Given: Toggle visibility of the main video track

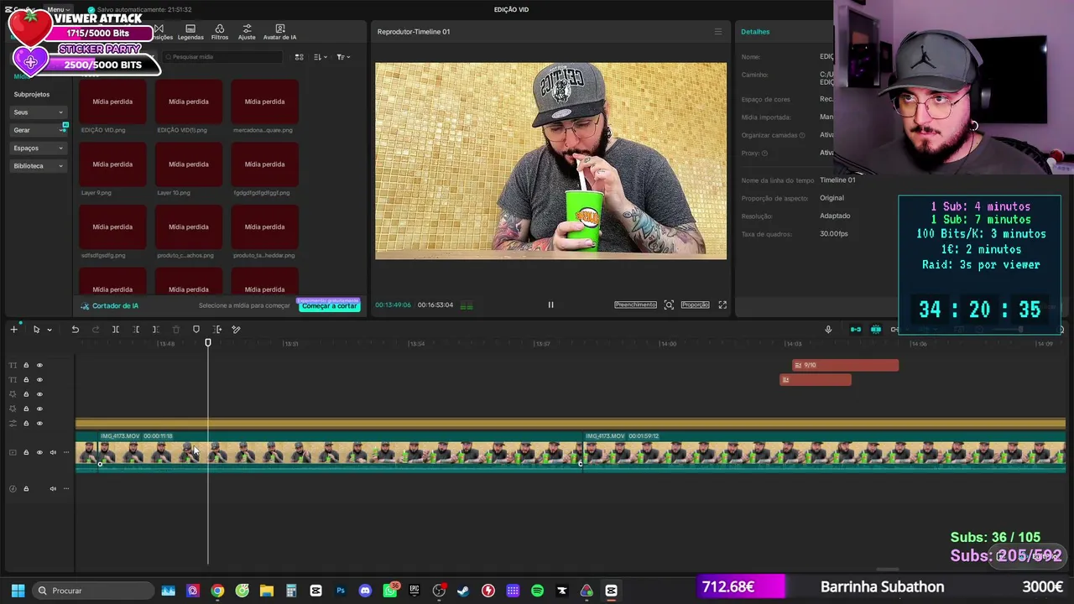Looking at the screenshot, I should click(x=39, y=453).
